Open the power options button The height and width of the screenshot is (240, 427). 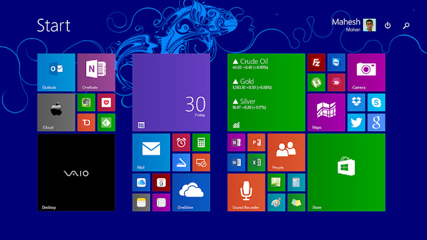click(x=388, y=25)
